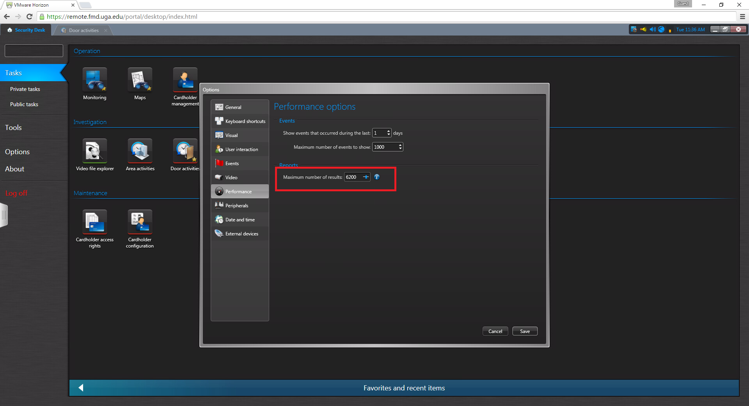
Task: Increase the days value with spinner arrows
Action: (389, 131)
